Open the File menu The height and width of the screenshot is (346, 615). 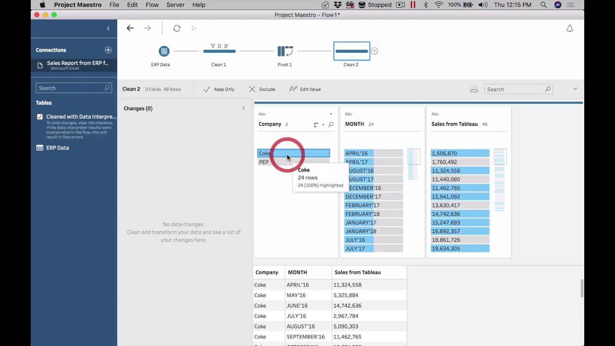point(114,5)
